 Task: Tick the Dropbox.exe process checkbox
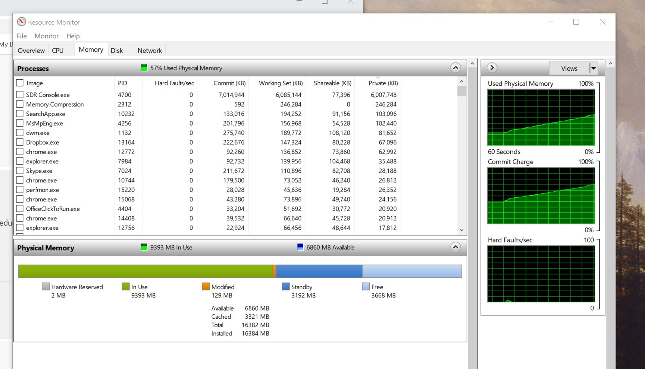pos(20,142)
